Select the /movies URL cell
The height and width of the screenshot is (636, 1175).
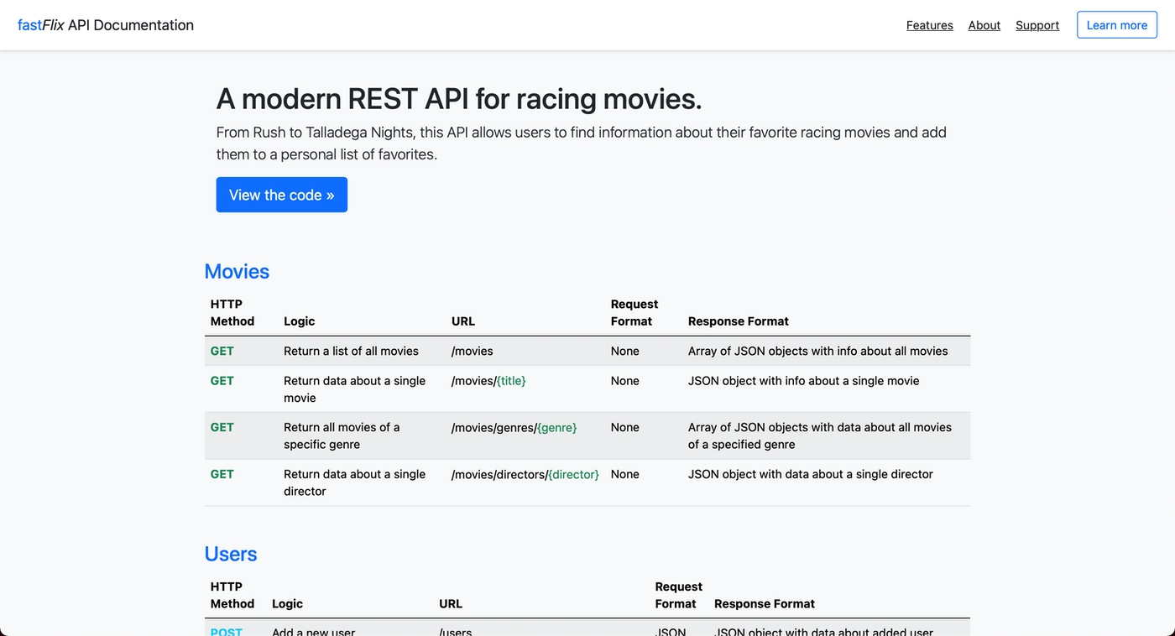coord(473,352)
